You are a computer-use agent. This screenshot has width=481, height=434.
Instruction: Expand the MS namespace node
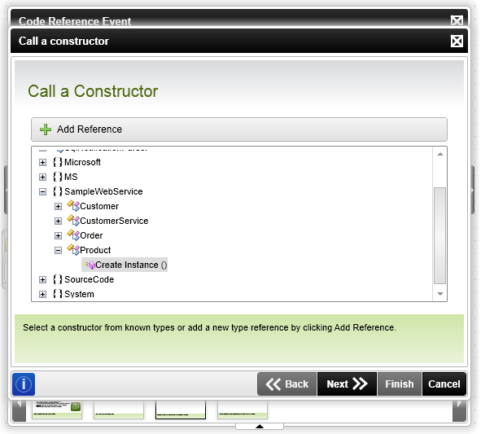[42, 177]
